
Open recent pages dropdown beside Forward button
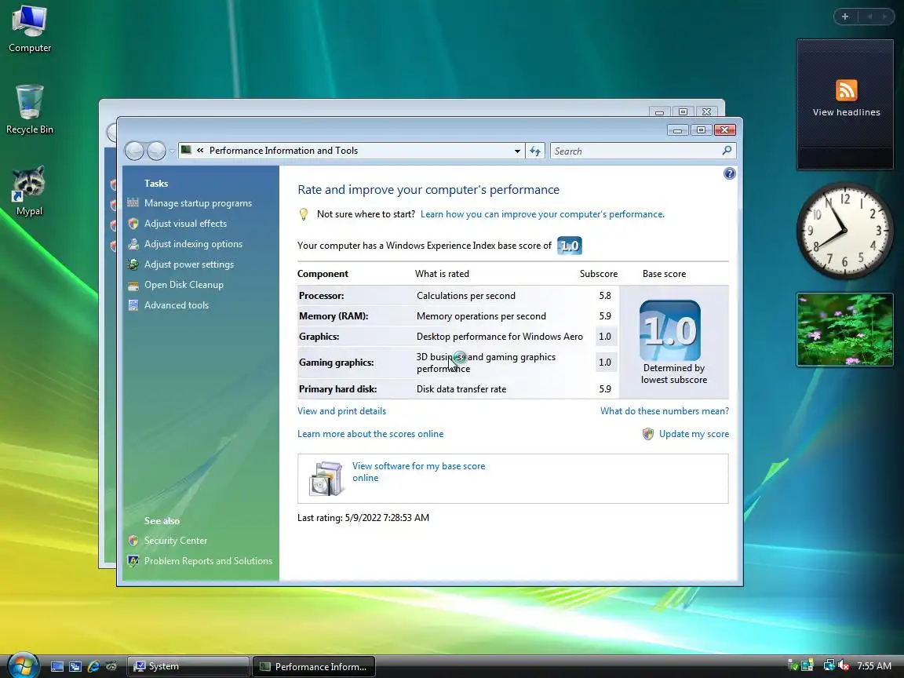point(172,151)
